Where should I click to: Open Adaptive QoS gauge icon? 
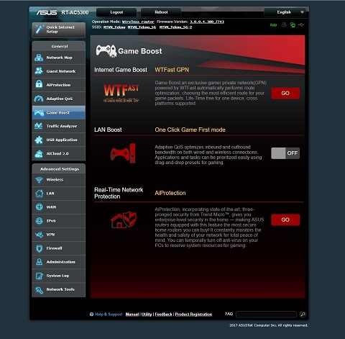(39, 99)
